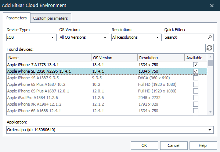Toggle Available checkbox for iPhone SE 2020

[x=196, y=71]
